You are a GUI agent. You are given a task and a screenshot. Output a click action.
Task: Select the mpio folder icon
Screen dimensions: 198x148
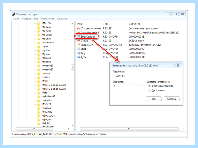coord(39,46)
